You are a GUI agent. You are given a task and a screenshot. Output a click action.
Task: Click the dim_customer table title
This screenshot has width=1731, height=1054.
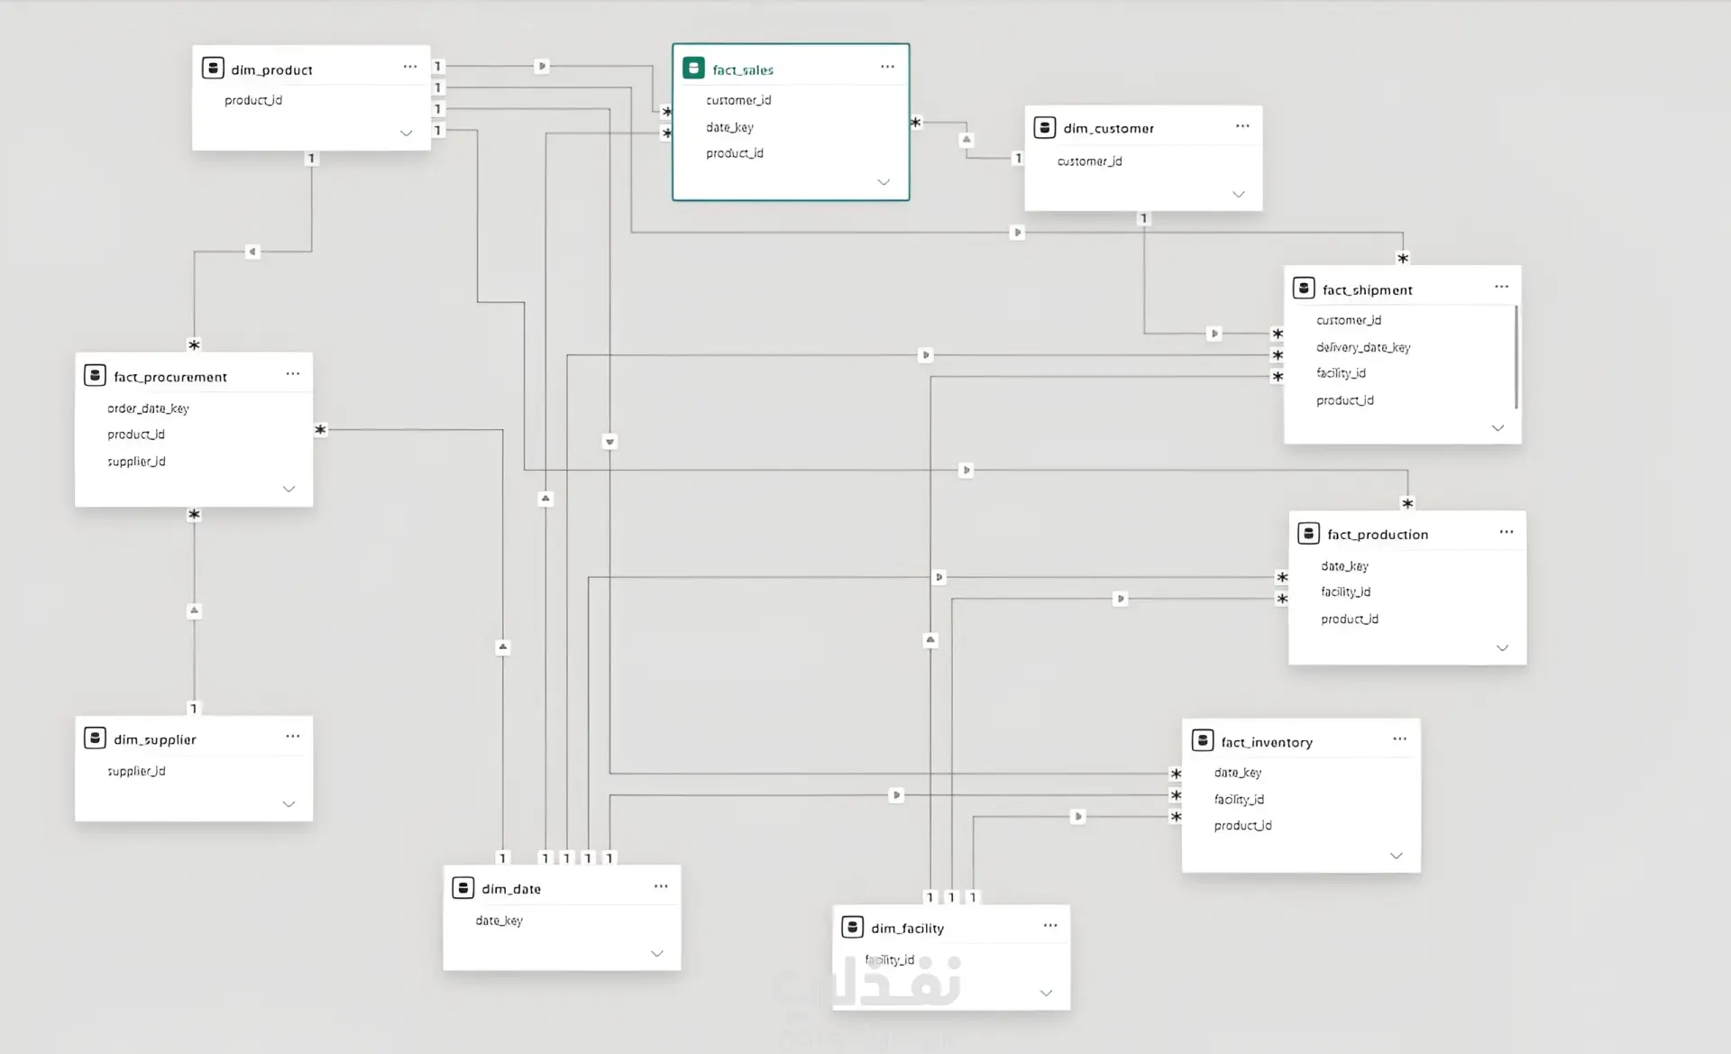pos(1108,128)
